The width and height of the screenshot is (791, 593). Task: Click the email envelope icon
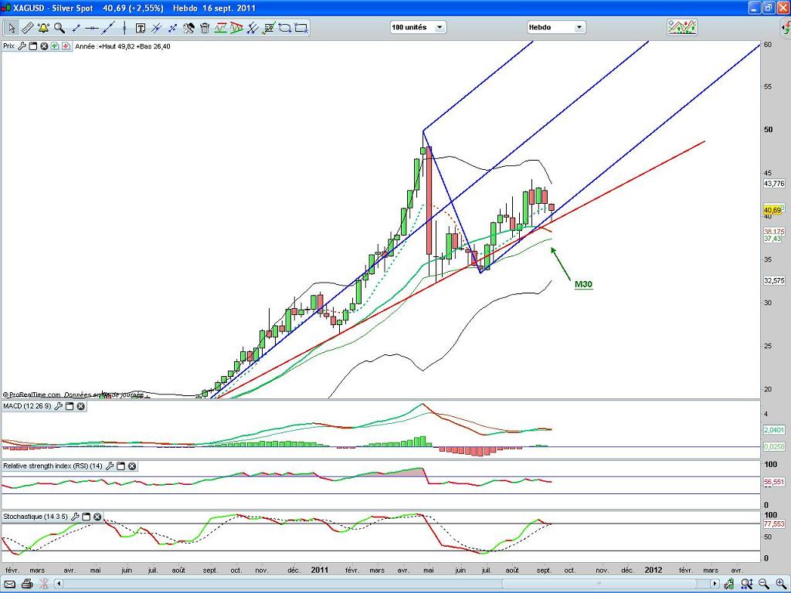coord(9,584)
